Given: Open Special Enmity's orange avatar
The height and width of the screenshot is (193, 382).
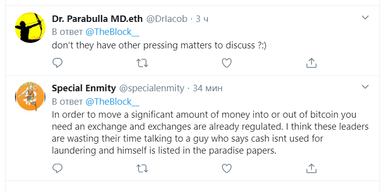Looking at the screenshot, I should 30,97.
